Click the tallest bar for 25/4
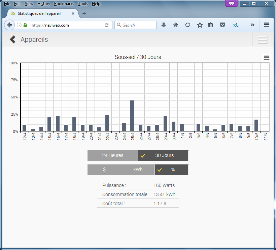Viewport: 276px width, 250px height. coord(132,116)
